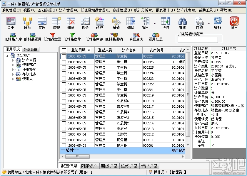Check the row for asset 000226
The width and height of the screenshot is (247, 176).
coord(64,62)
